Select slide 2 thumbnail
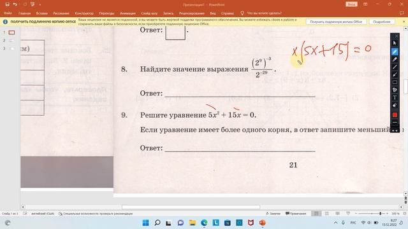Viewport: 408px width, 229px height. pyautogui.click(x=11, y=41)
